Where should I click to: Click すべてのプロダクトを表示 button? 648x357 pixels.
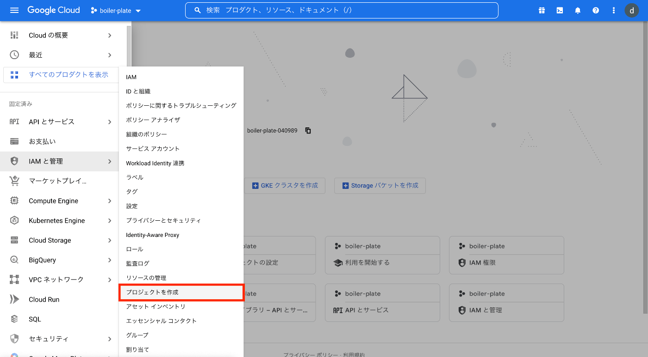coord(61,74)
